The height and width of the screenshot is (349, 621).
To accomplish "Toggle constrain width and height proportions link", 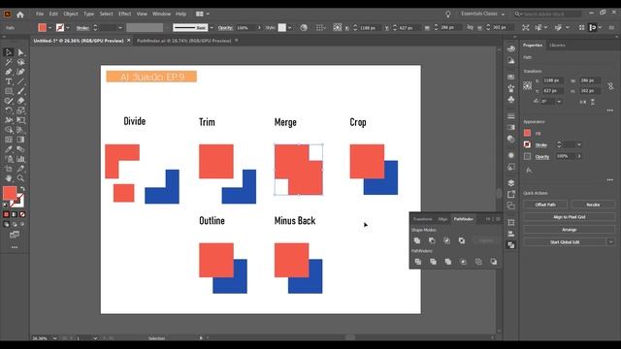I will pos(610,86).
